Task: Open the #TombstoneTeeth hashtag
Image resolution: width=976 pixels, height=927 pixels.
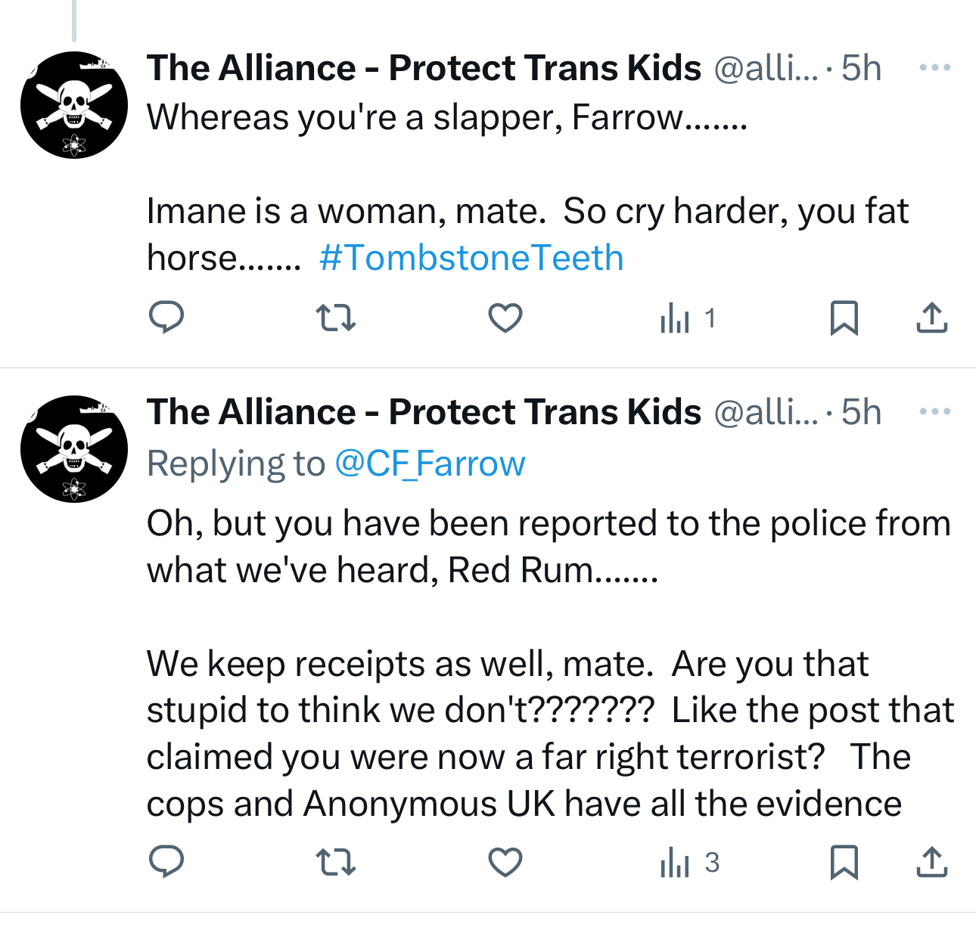Action: 471,258
